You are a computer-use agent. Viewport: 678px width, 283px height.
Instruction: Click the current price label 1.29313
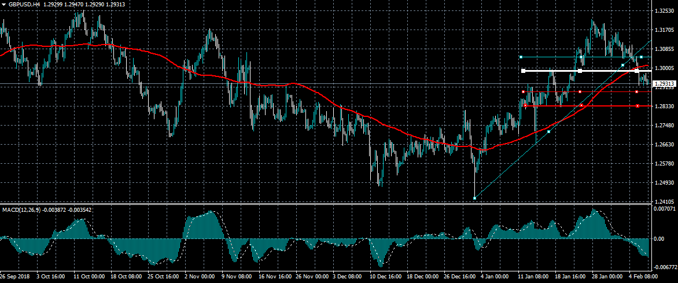pos(664,83)
